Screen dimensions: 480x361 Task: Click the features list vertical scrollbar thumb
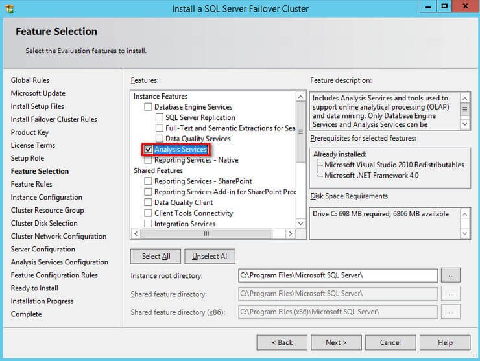click(300, 132)
